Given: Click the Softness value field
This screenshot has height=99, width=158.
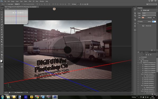Looking at the screenshot, I should pyautogui.click(x=154, y=22).
